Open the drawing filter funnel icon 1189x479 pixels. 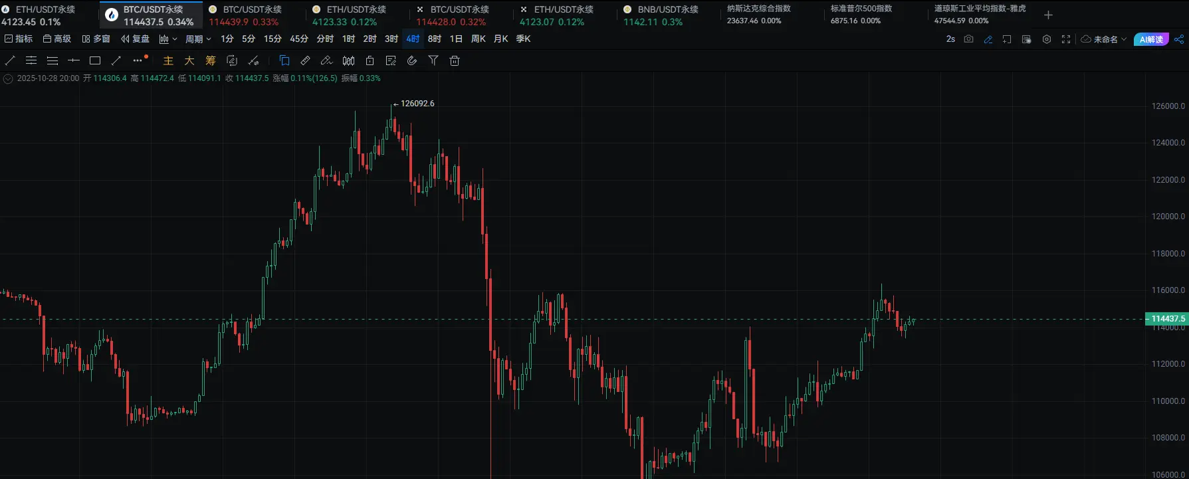coord(433,60)
